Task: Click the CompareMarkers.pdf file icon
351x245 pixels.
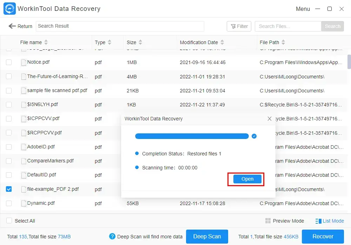Action: tap(24, 161)
